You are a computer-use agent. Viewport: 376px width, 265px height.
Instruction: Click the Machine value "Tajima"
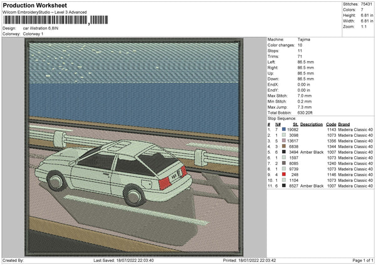304,39
